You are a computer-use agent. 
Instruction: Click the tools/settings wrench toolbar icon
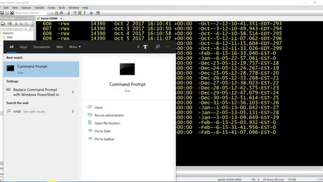(80, 13)
